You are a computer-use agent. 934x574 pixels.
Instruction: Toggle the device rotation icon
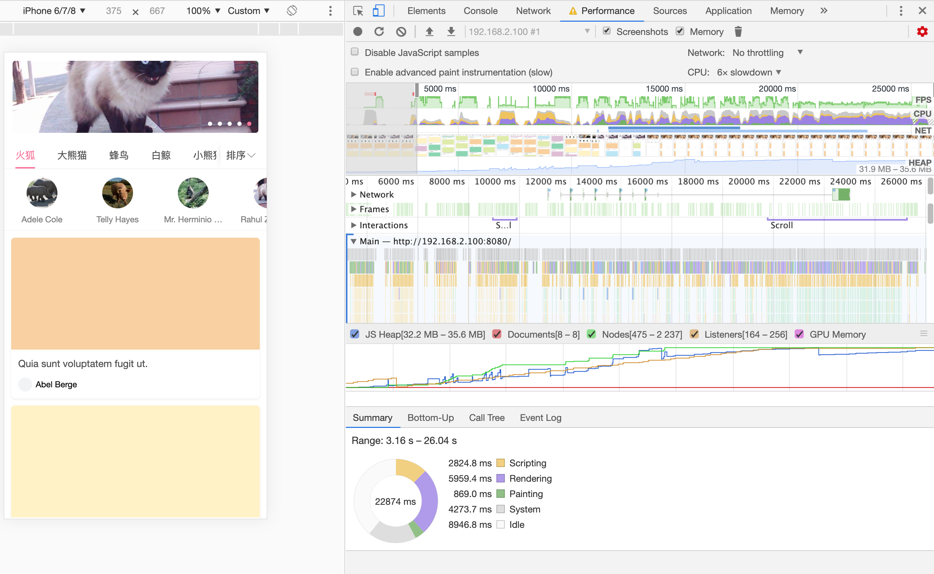coord(291,10)
